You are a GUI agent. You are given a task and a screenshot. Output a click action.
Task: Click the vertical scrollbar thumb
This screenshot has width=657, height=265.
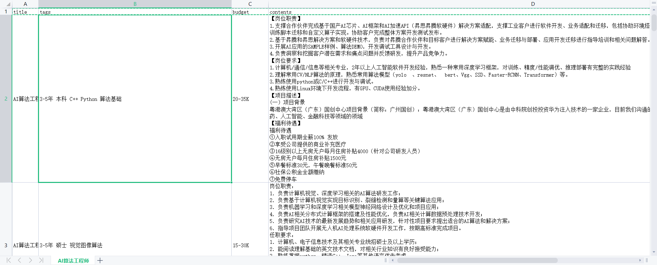click(654, 22)
